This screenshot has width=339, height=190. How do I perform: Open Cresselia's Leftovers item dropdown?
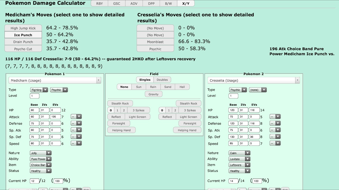point(240,165)
